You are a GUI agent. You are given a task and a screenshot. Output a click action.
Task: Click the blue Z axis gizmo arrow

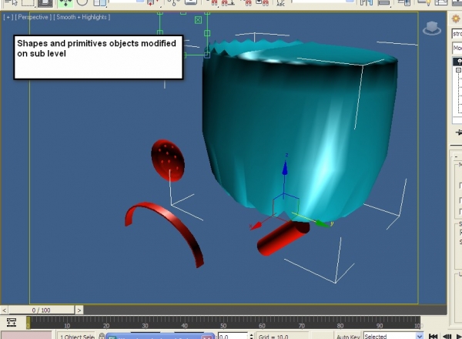tap(285, 168)
